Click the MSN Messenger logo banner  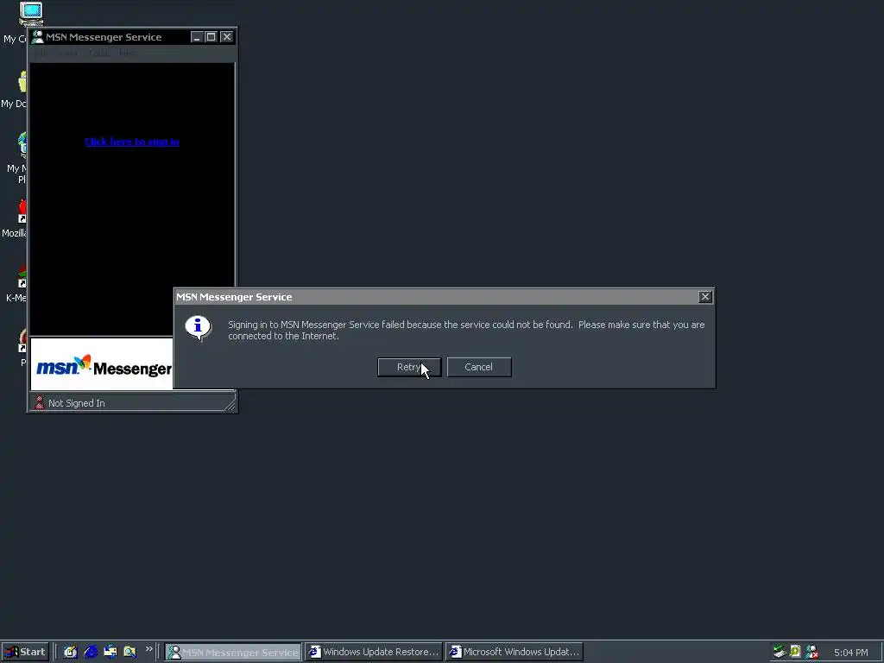pyautogui.click(x=104, y=366)
